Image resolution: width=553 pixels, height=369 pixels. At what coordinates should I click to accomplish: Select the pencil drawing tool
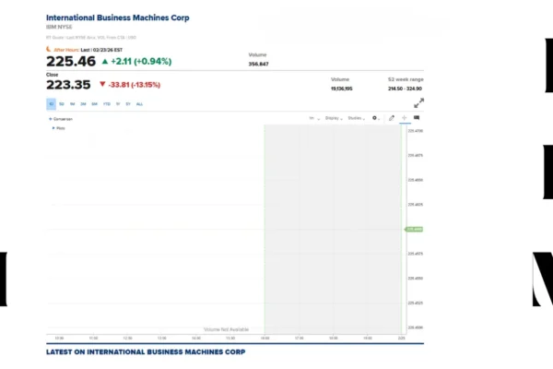coord(392,118)
